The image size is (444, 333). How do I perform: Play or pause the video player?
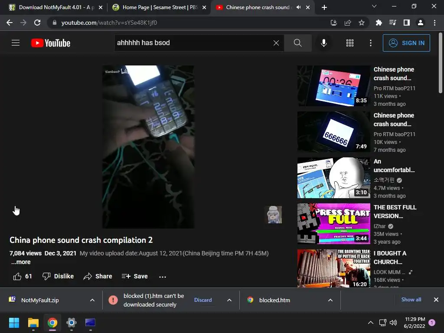pos(148,147)
